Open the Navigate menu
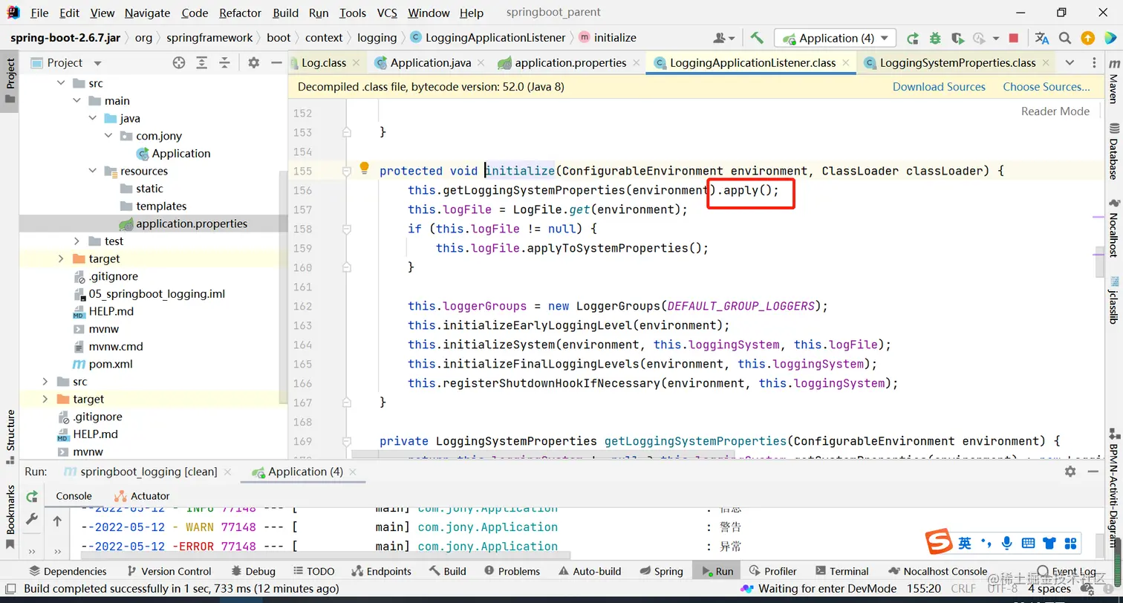The width and height of the screenshot is (1123, 603). pyautogui.click(x=147, y=13)
